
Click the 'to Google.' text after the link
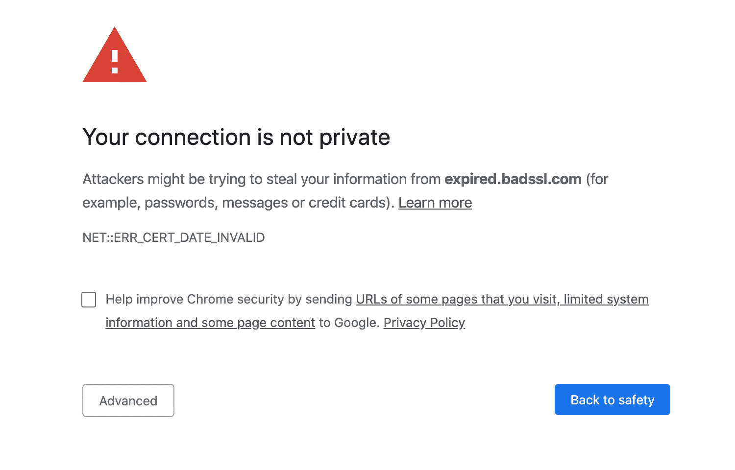point(349,323)
